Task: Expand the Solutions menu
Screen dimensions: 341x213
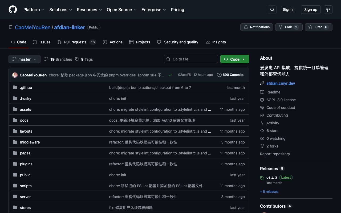Action: coord(61,10)
